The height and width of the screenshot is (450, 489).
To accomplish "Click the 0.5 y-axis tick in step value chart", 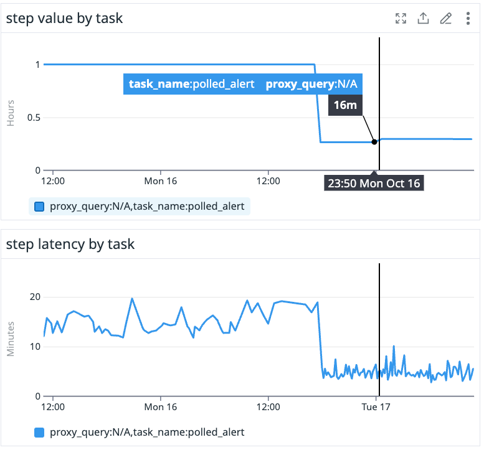I will pyautogui.click(x=34, y=118).
